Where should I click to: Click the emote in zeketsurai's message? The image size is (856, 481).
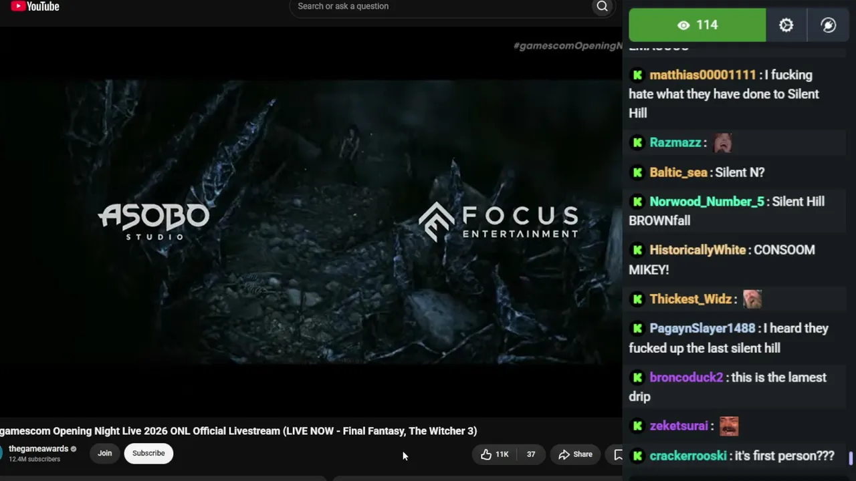point(729,426)
